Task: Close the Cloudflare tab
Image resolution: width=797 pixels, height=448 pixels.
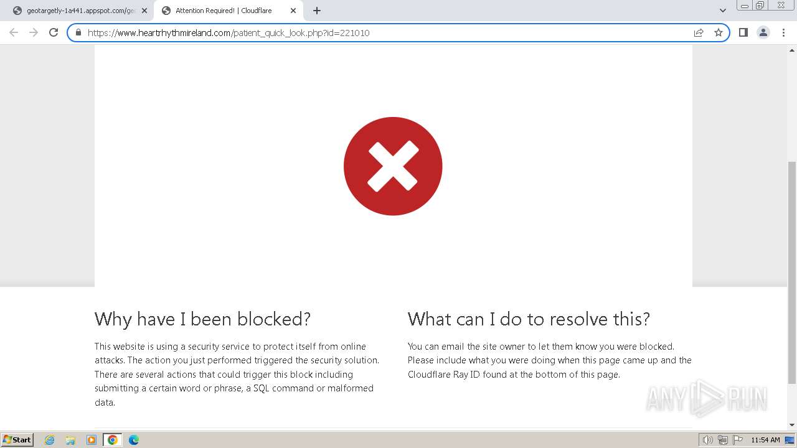Action: point(293,11)
